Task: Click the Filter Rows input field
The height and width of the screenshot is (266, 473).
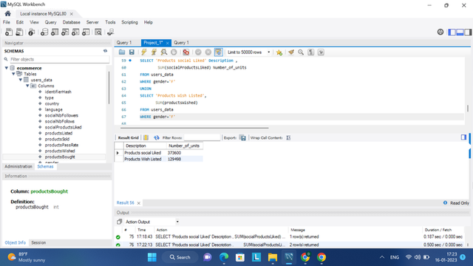Action: point(203,138)
